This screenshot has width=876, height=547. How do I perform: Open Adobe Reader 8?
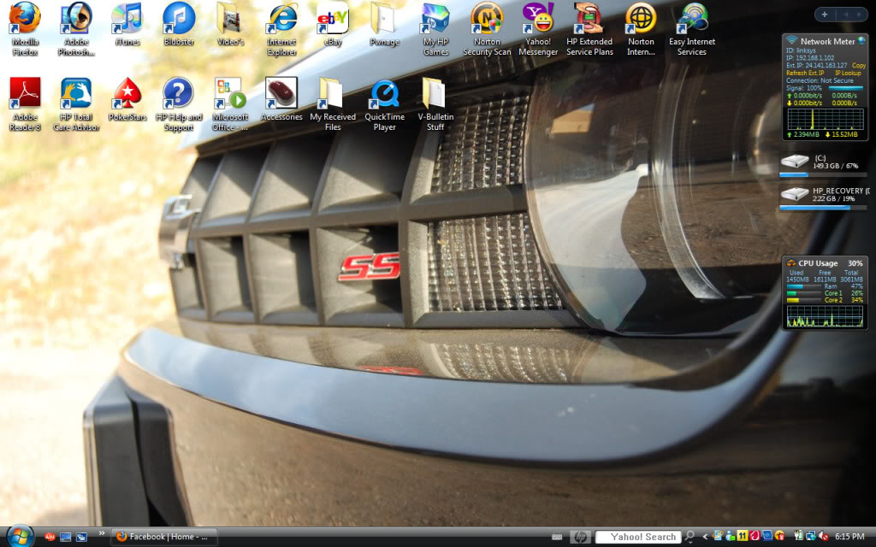click(x=26, y=94)
